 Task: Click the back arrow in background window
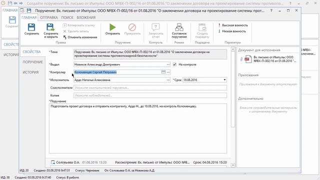click(15, 3)
